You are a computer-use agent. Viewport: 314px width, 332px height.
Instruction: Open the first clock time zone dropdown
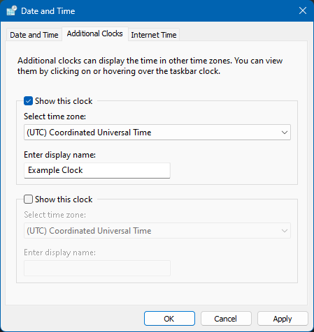pos(157,133)
